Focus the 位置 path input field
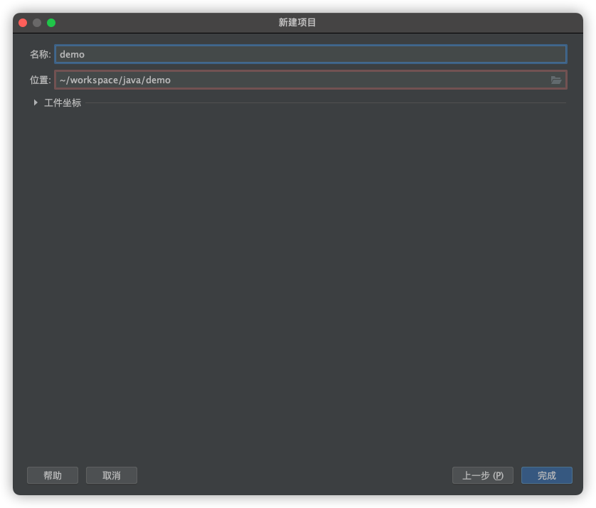 [x=299, y=80]
